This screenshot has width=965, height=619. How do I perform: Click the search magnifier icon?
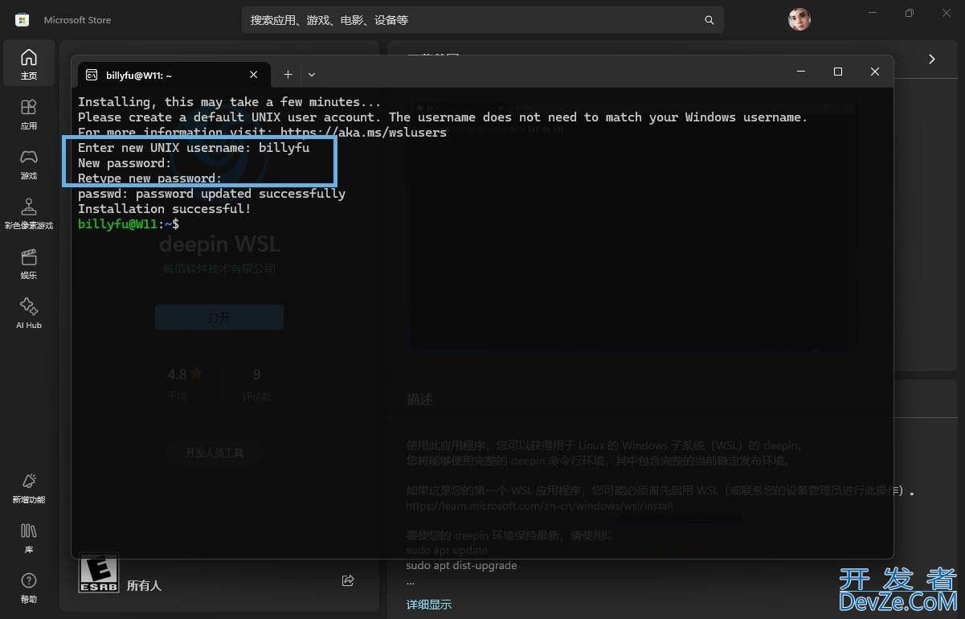(709, 20)
